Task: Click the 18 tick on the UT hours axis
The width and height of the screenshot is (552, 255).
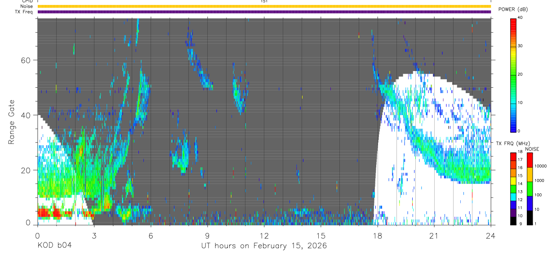Action: 377,235
